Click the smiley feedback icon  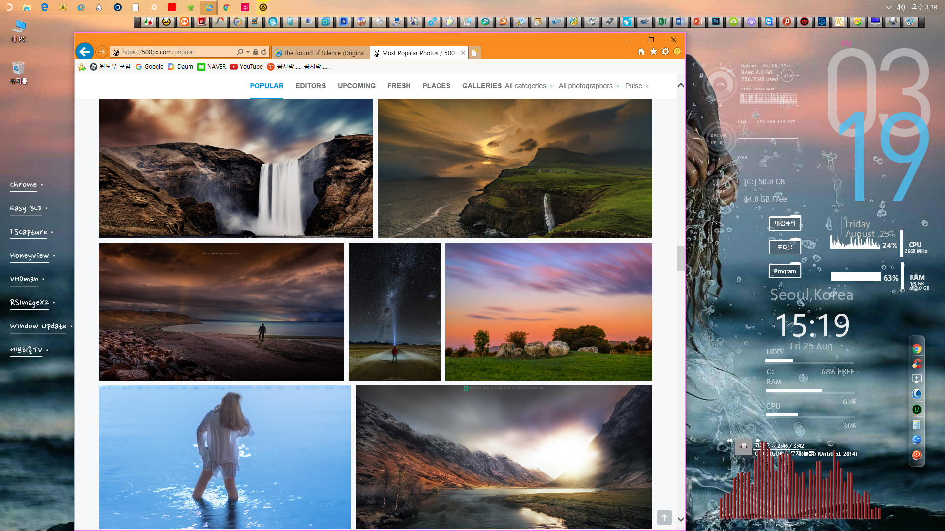[x=677, y=52]
